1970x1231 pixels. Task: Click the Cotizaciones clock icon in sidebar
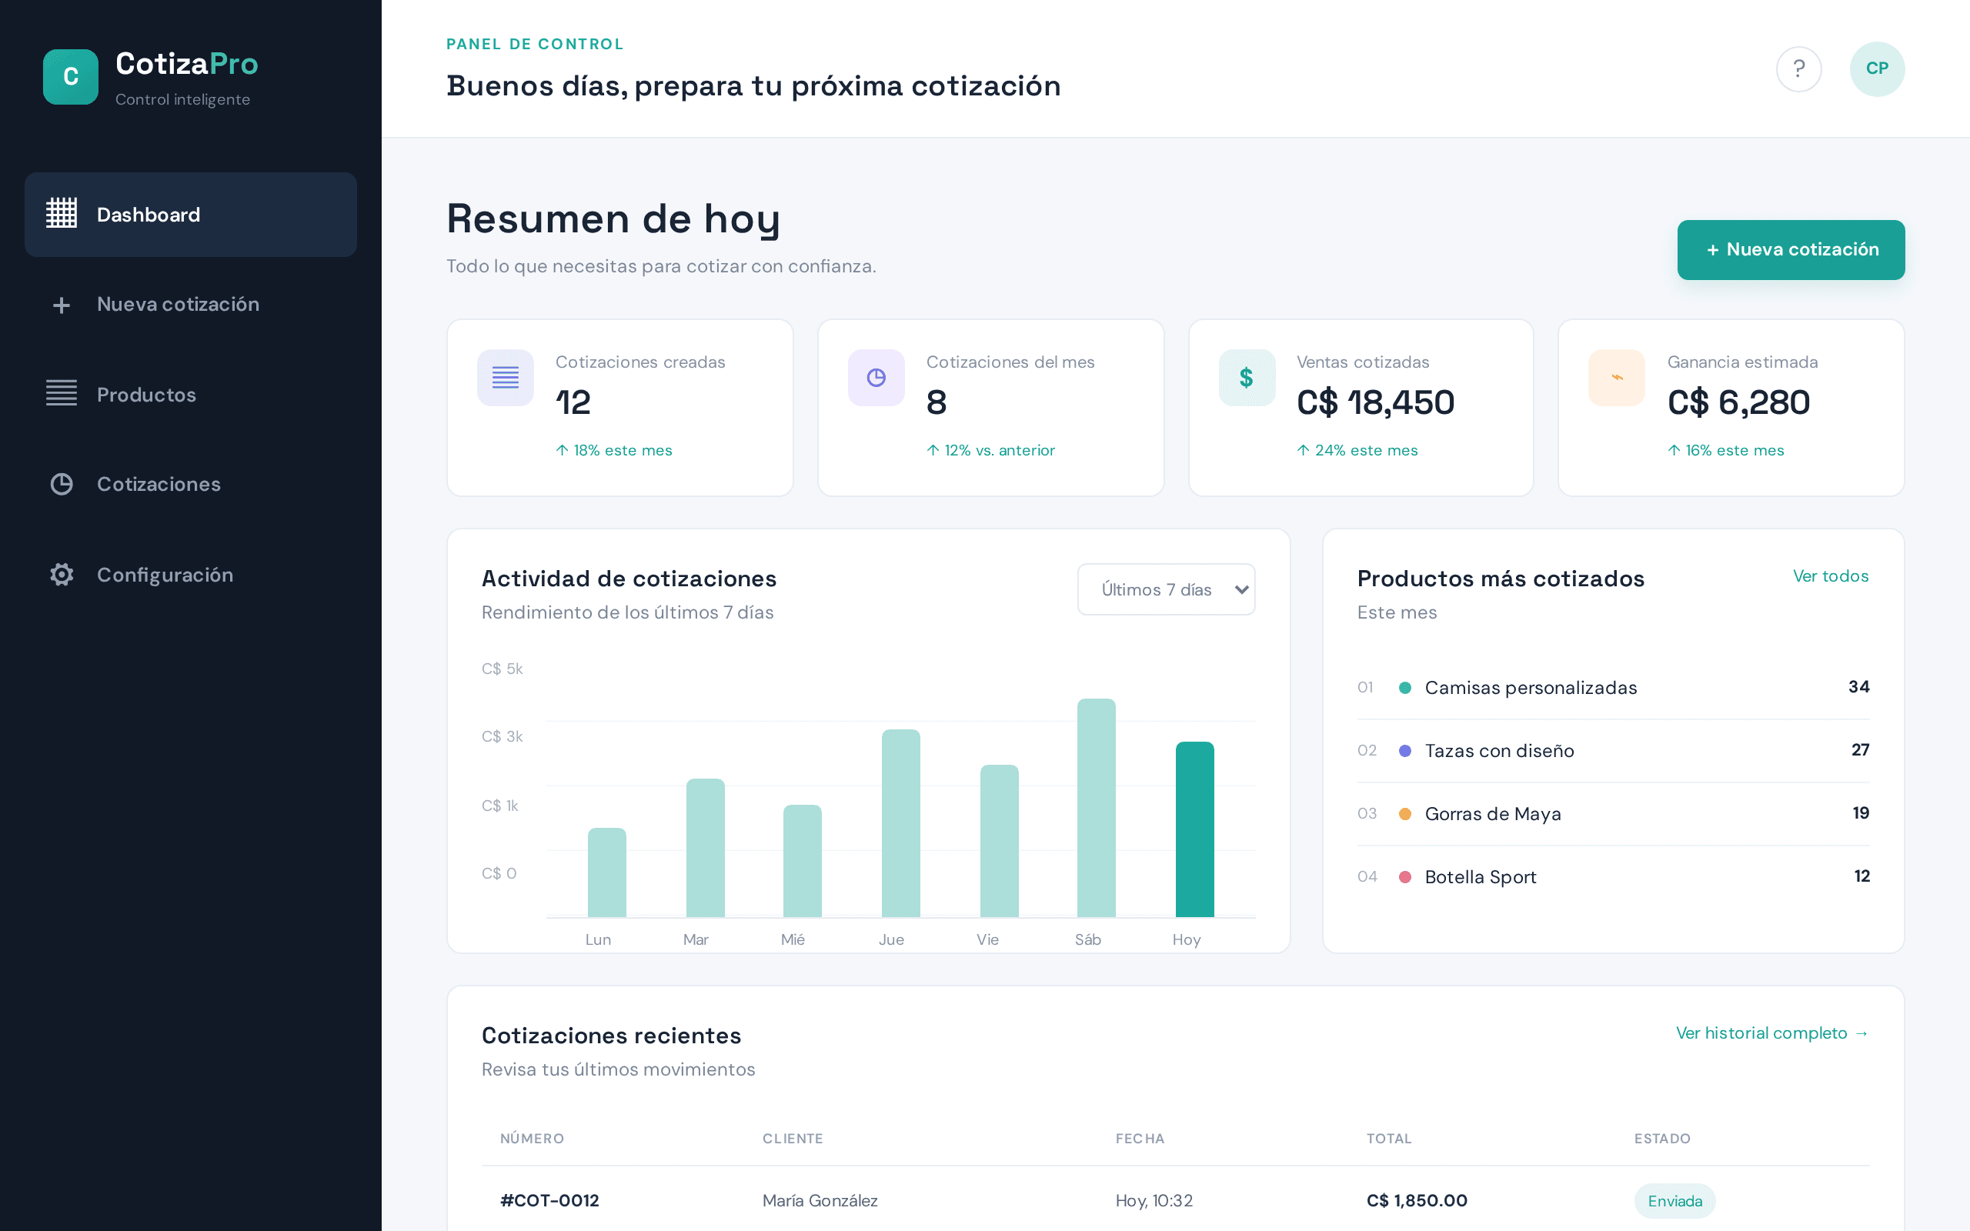pos(61,485)
